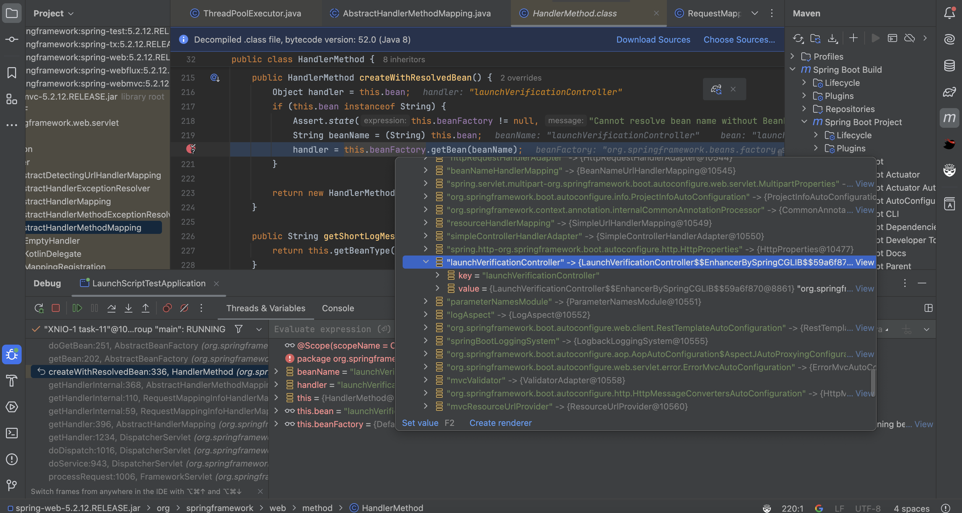Click the Download Sources link
Screen dimensions: 962x513
(x=653, y=40)
